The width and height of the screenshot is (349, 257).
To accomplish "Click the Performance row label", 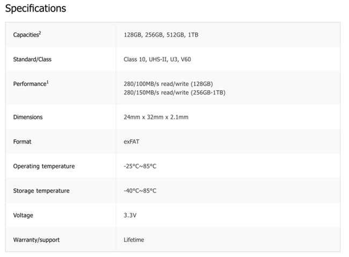I will pyautogui.click(x=31, y=83).
